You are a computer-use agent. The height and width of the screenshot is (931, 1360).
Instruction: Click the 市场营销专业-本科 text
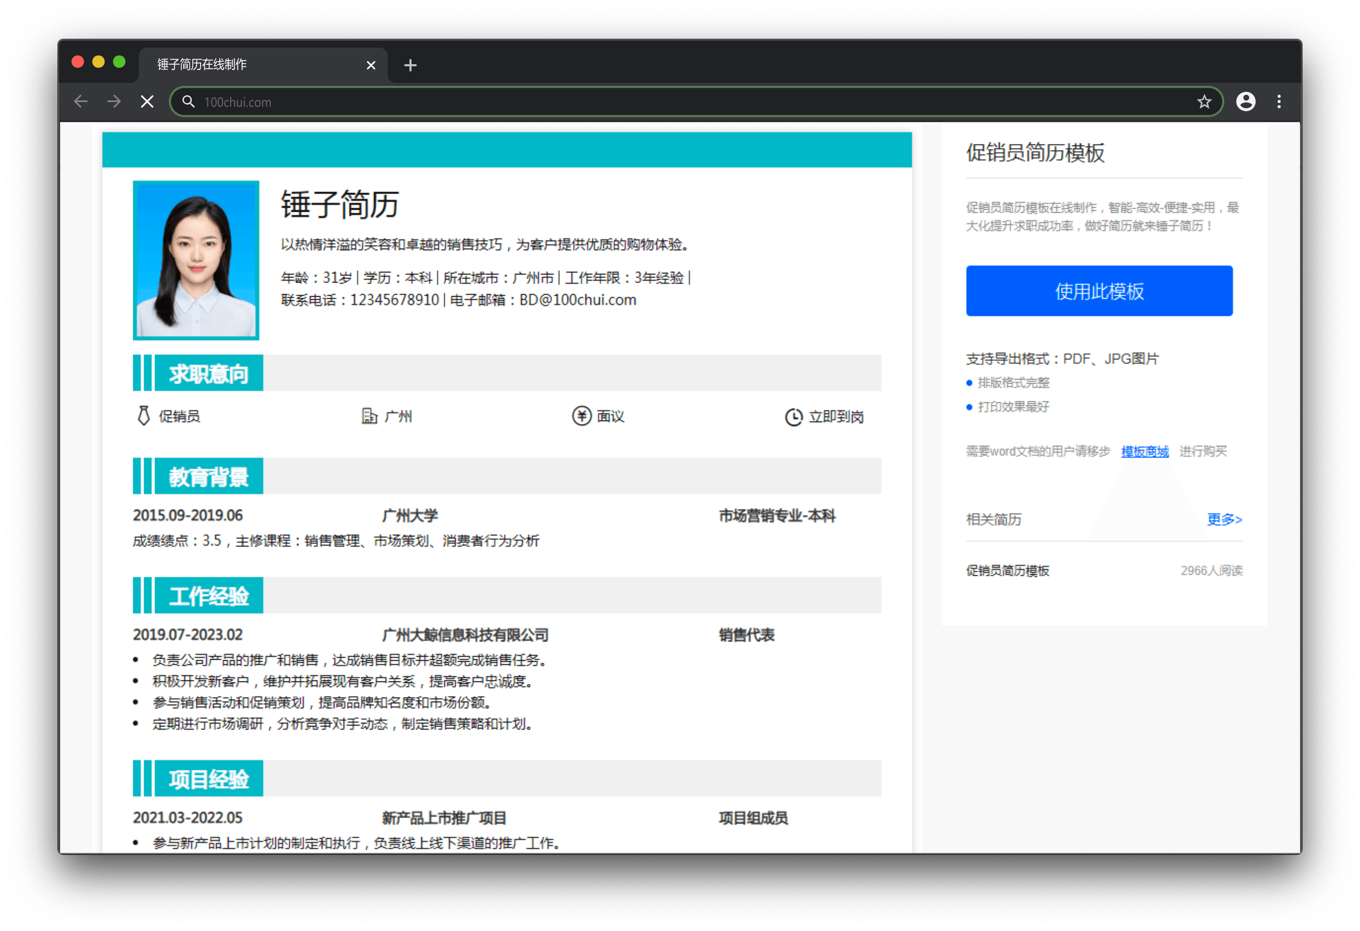[x=776, y=515]
